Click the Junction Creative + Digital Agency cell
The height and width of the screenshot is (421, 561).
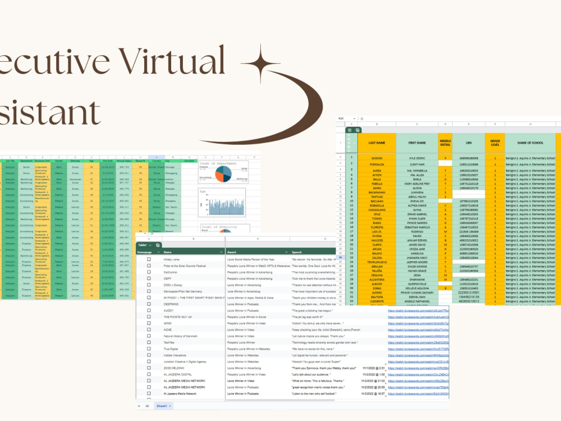coord(194,362)
